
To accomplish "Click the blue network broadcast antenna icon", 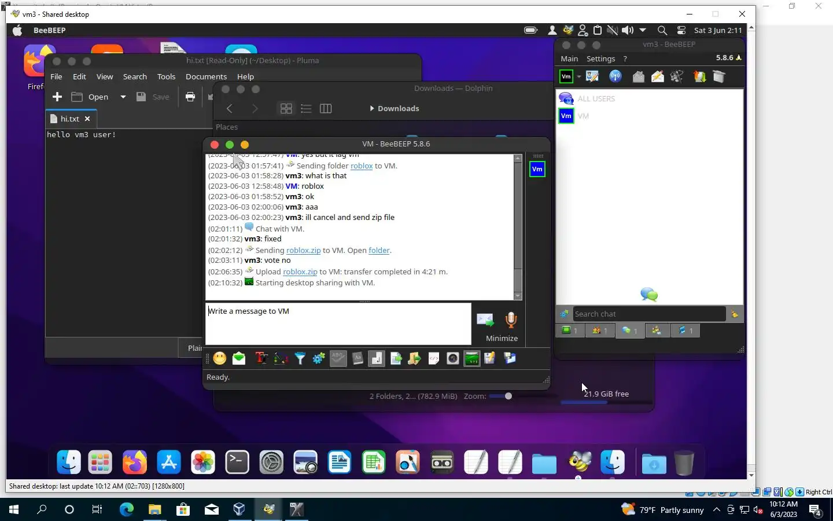I will (x=615, y=76).
